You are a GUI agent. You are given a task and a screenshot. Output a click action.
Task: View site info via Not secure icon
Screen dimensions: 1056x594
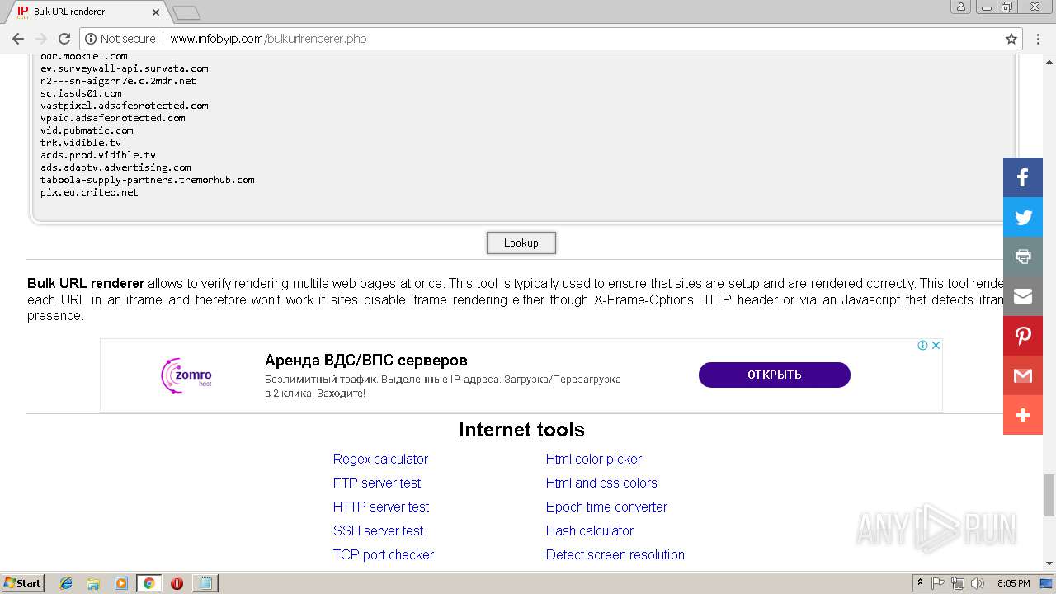120,39
